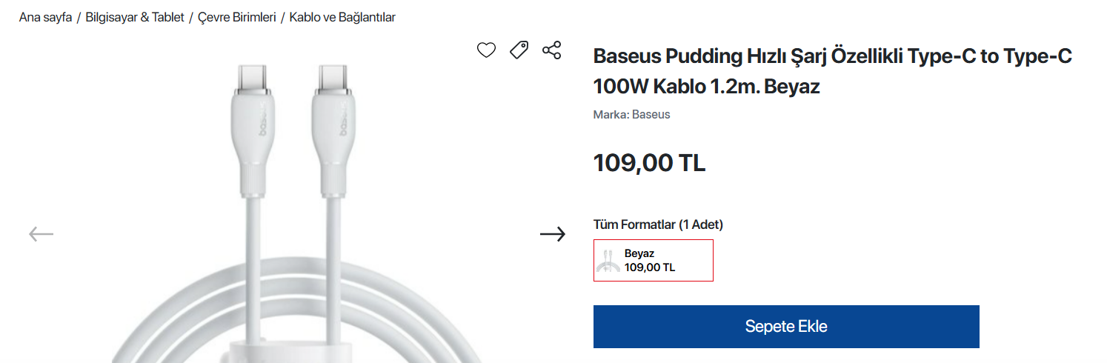Image resolution: width=1107 pixels, height=363 pixels.
Task: Open the Baseus brand link
Action: [651, 115]
